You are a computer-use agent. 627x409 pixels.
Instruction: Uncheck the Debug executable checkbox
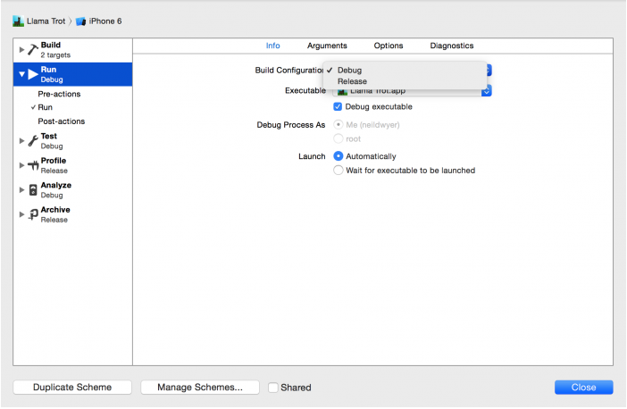coord(338,107)
